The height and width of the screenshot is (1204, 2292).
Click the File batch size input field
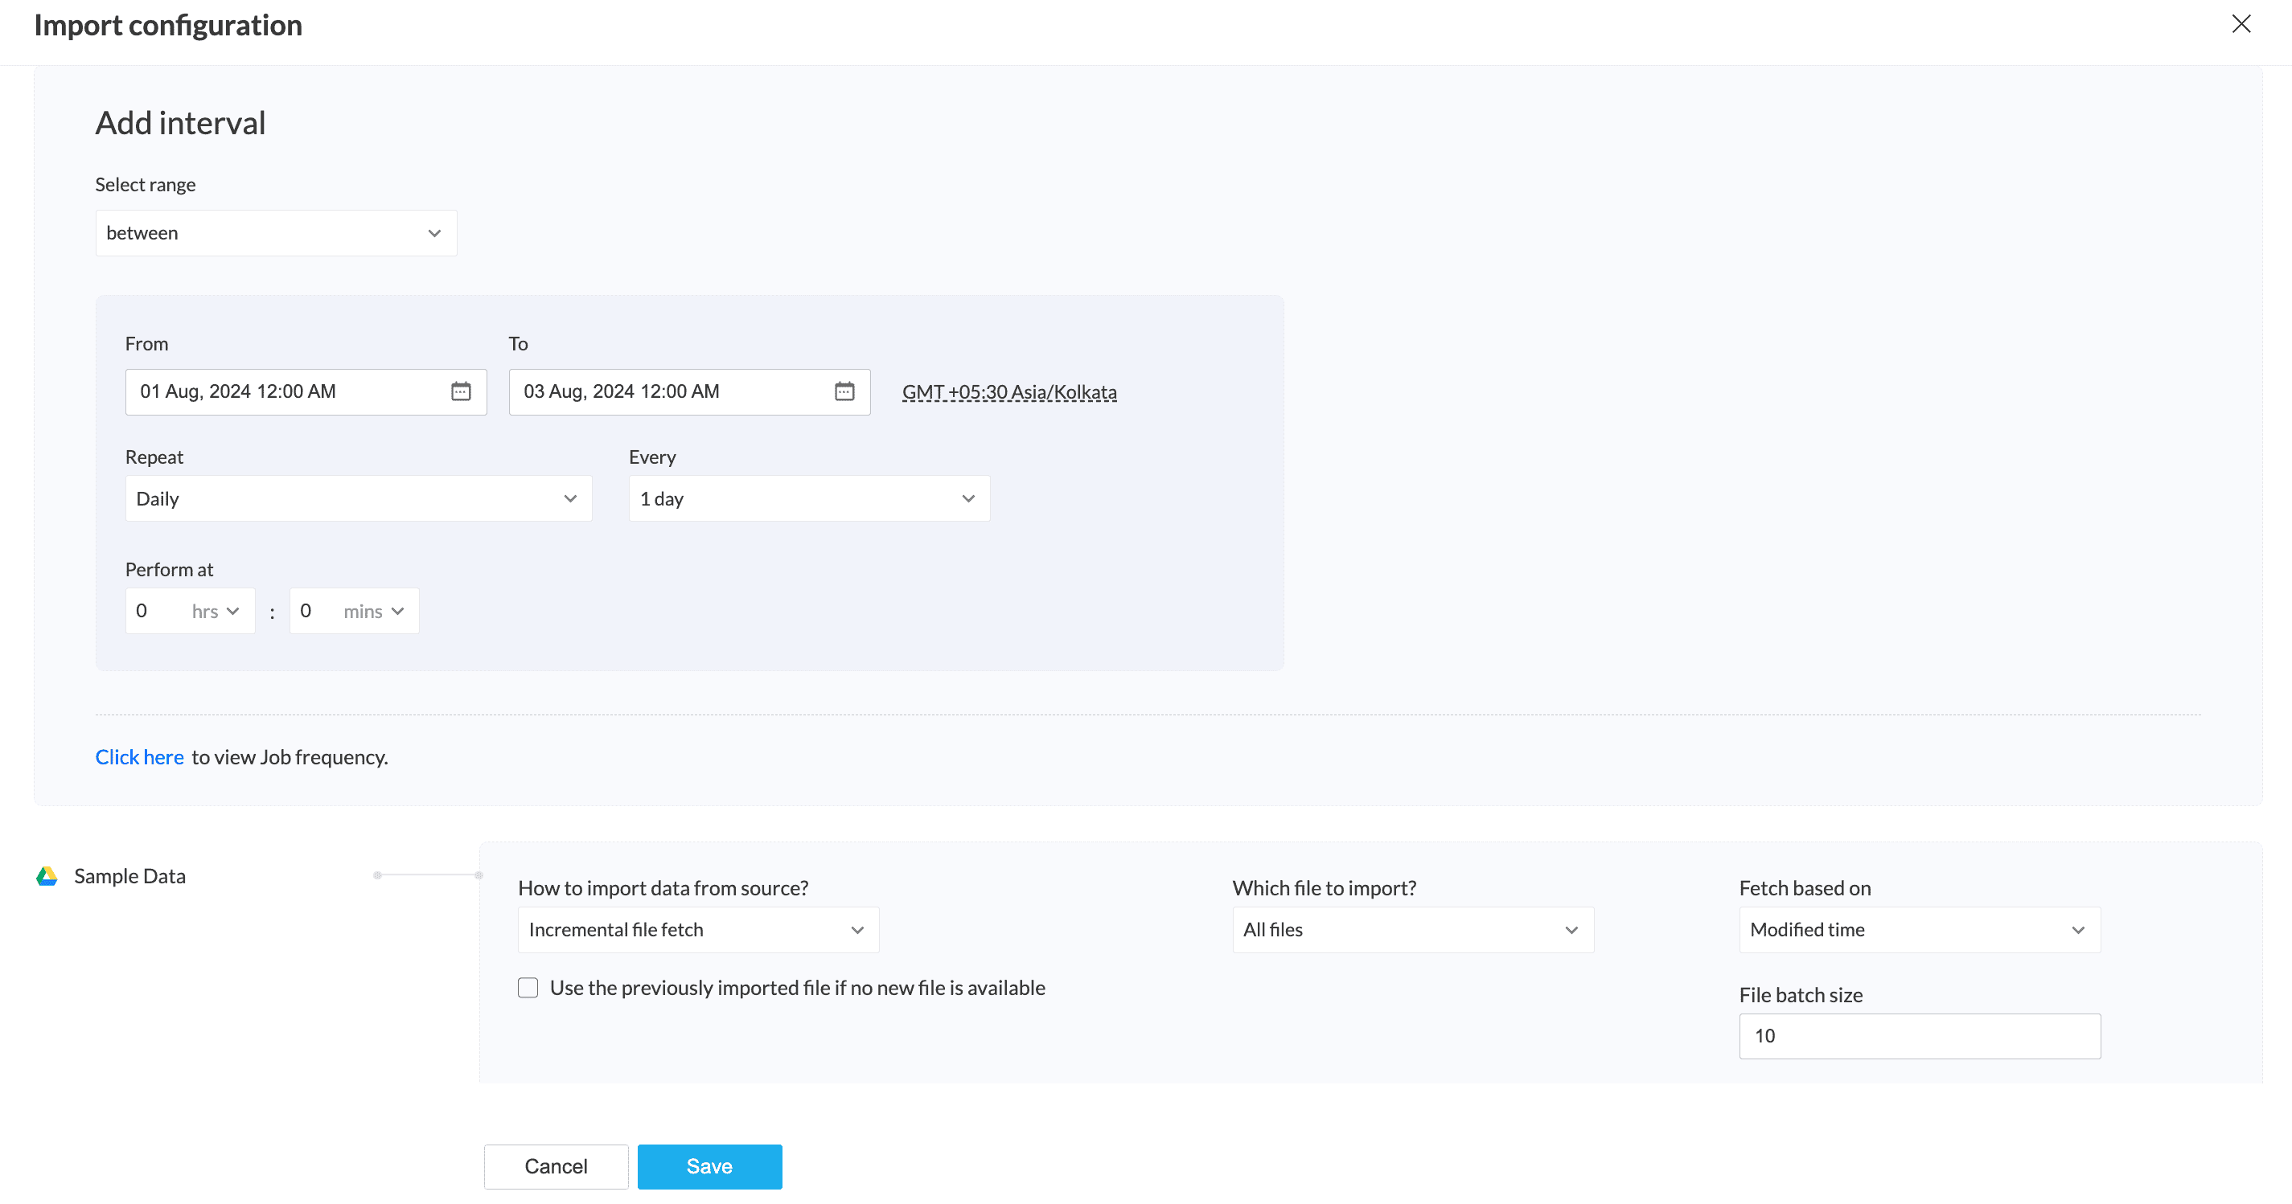pyautogui.click(x=1919, y=1036)
